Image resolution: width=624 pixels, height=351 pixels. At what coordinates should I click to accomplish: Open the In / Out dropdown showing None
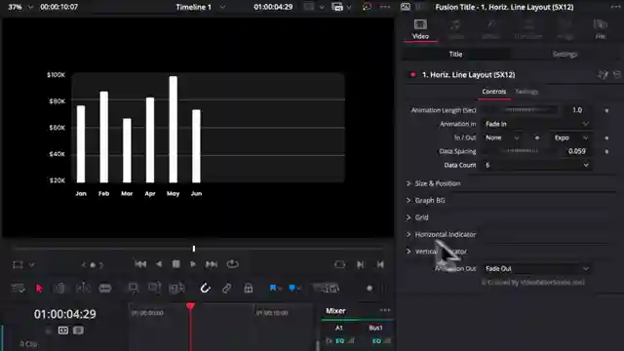(x=502, y=137)
